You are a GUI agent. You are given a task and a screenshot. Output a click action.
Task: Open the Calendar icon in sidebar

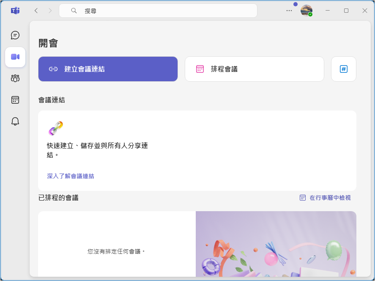point(15,100)
